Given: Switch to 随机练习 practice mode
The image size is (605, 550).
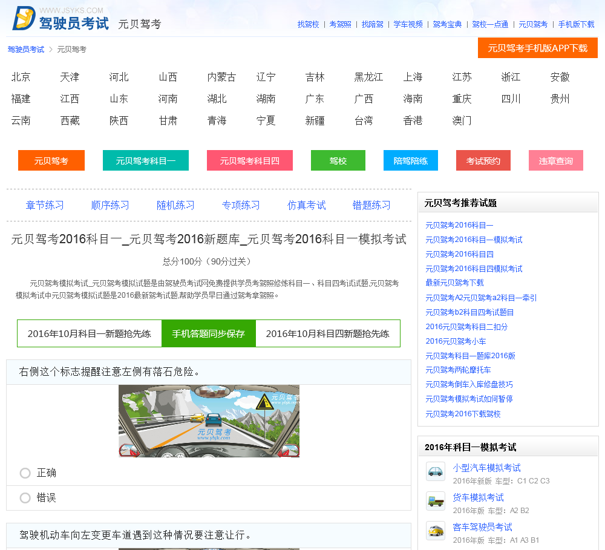Looking at the screenshot, I should point(175,205).
